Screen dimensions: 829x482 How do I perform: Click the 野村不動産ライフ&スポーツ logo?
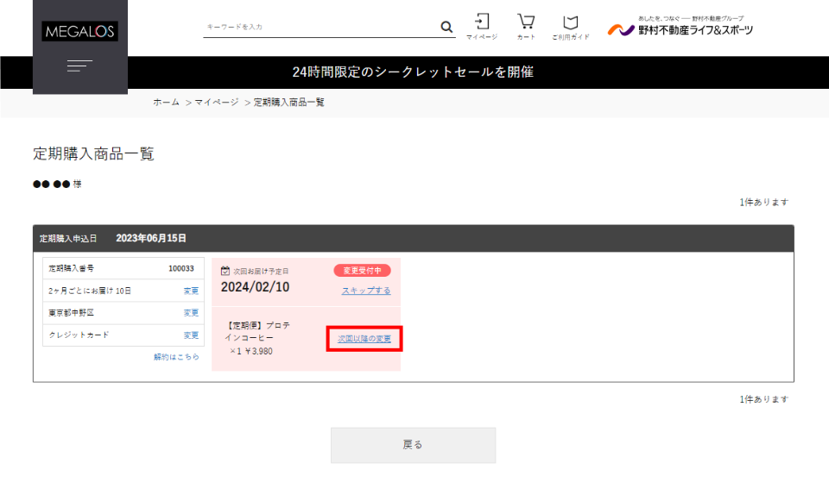click(x=680, y=28)
